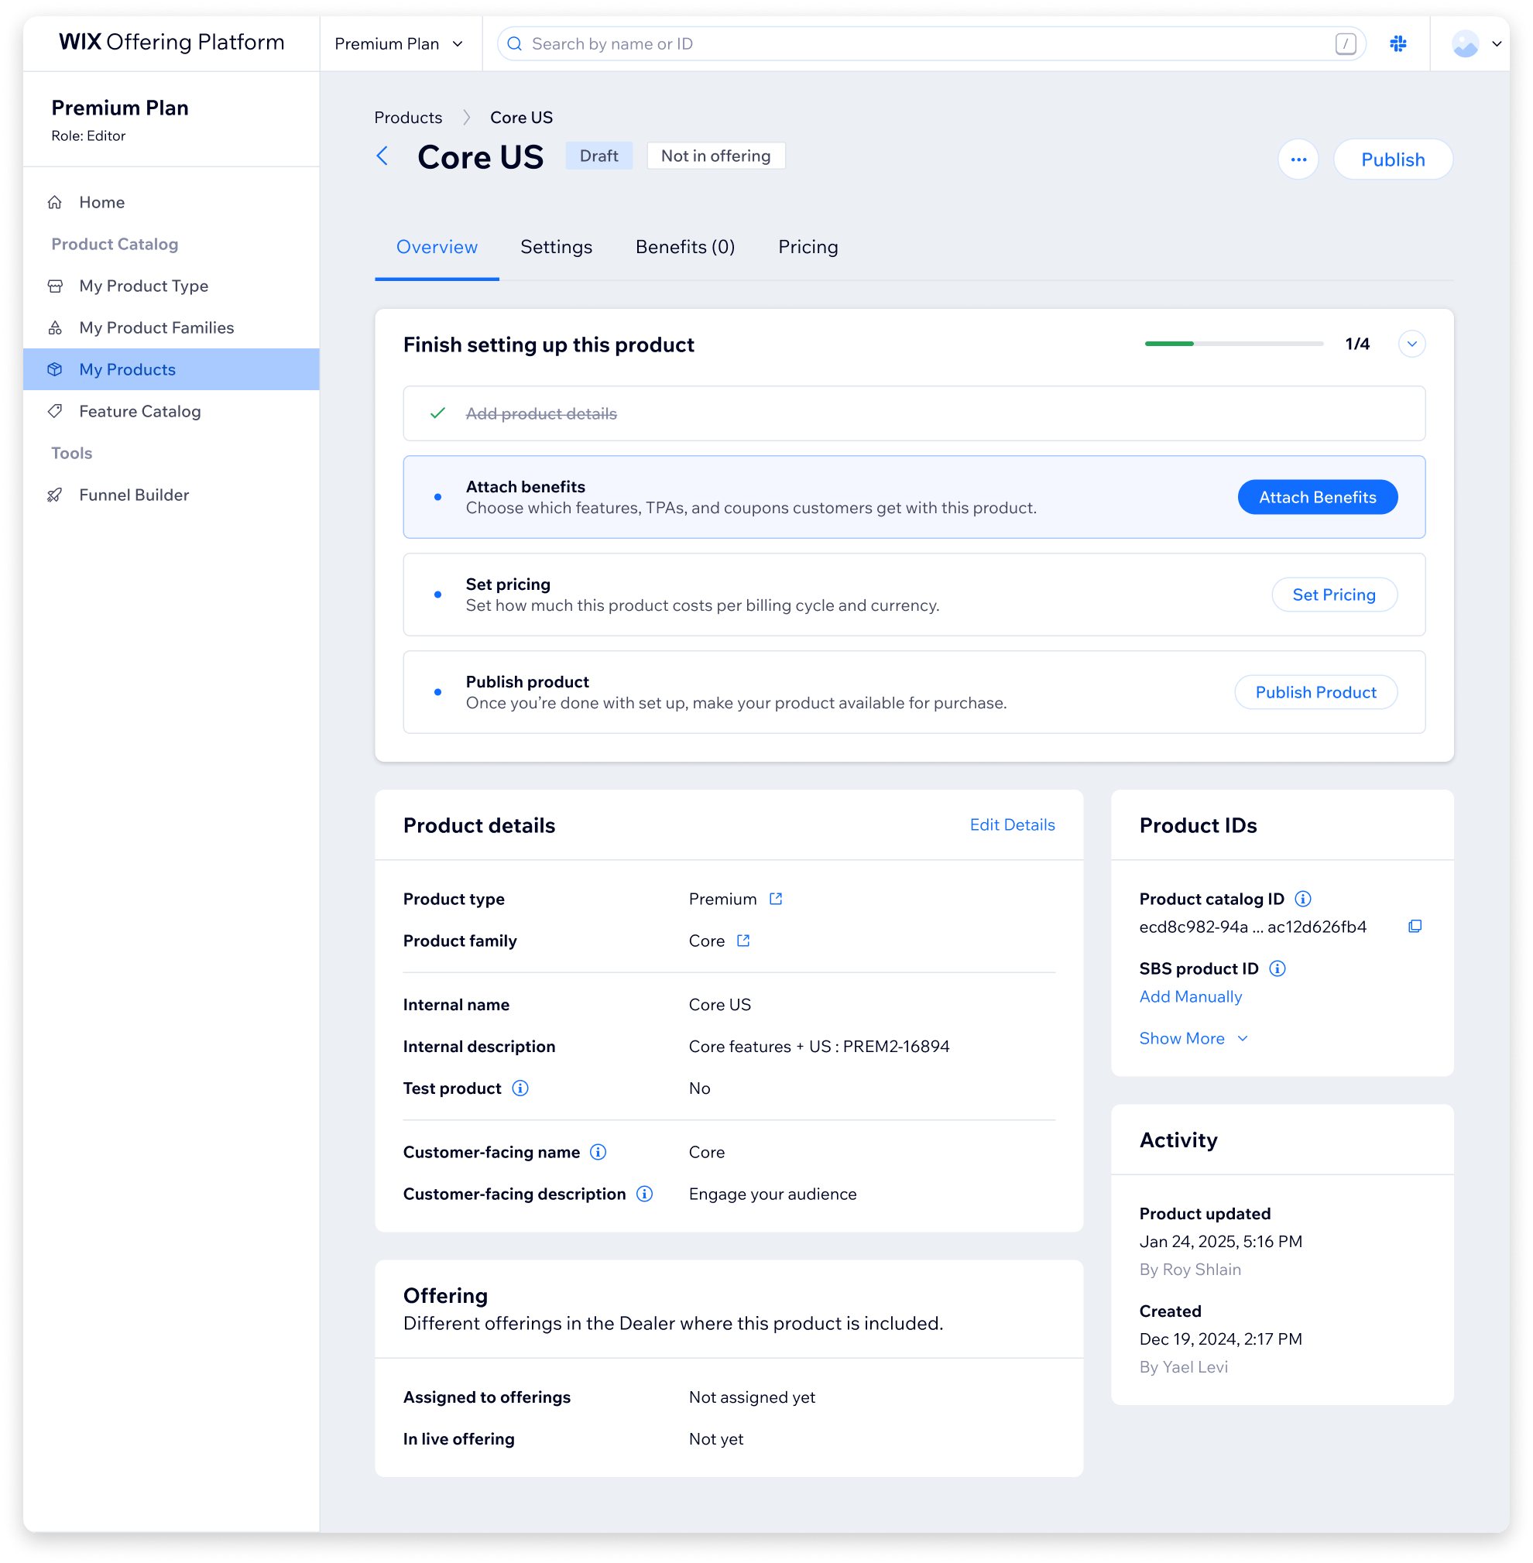Click the WIX Offering Platform logo
The width and height of the screenshot is (1533, 1563).
[172, 42]
